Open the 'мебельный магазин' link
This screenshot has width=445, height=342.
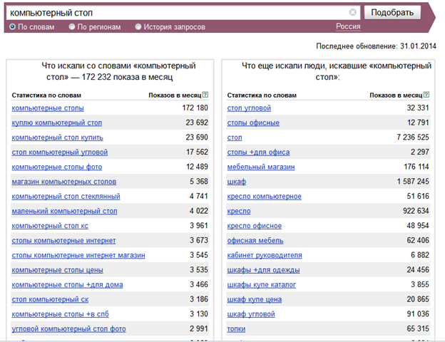261,167
